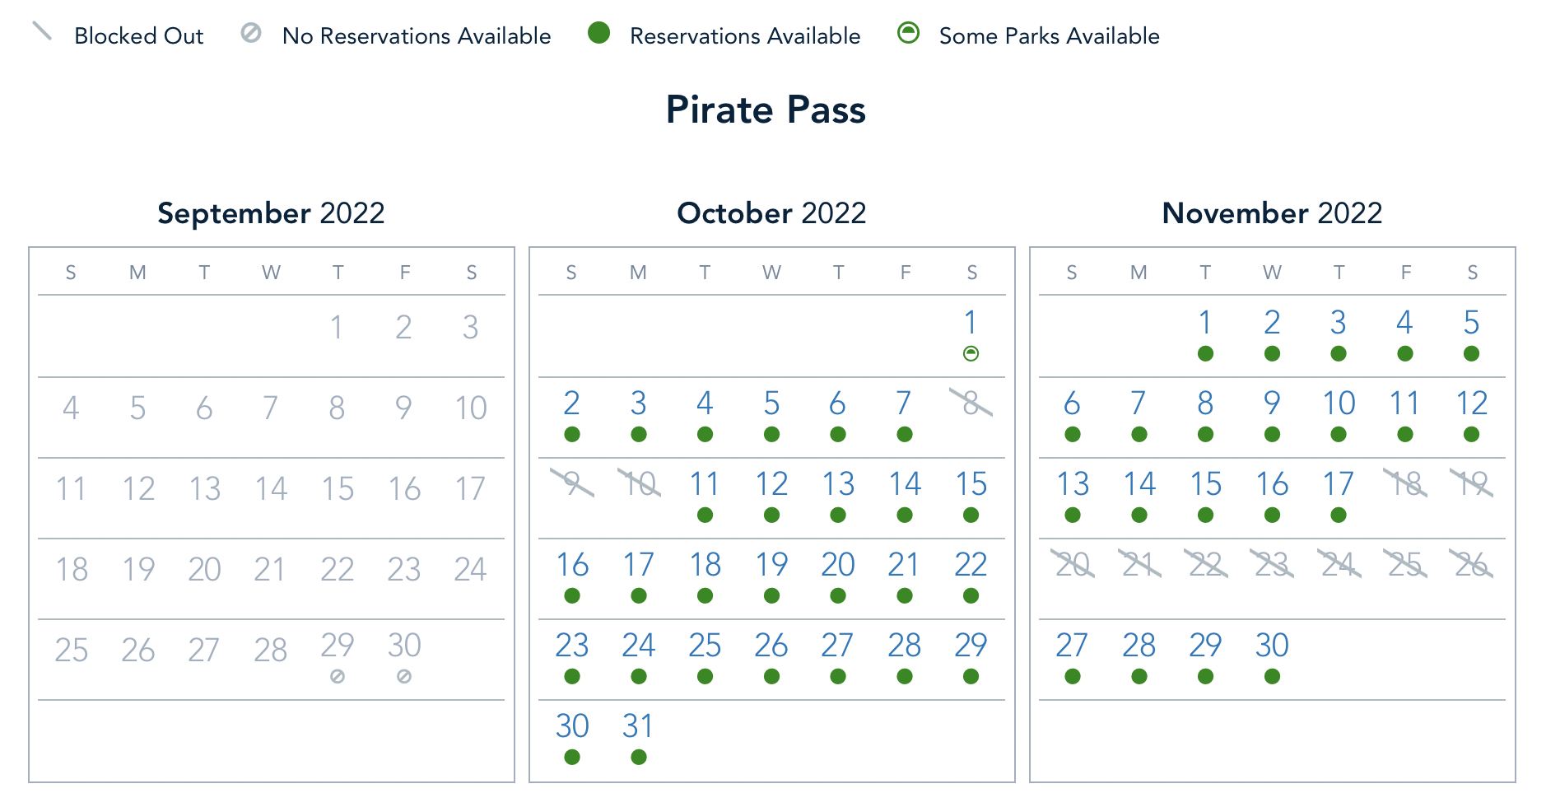Choose November 12 in the November calendar

point(1472,403)
